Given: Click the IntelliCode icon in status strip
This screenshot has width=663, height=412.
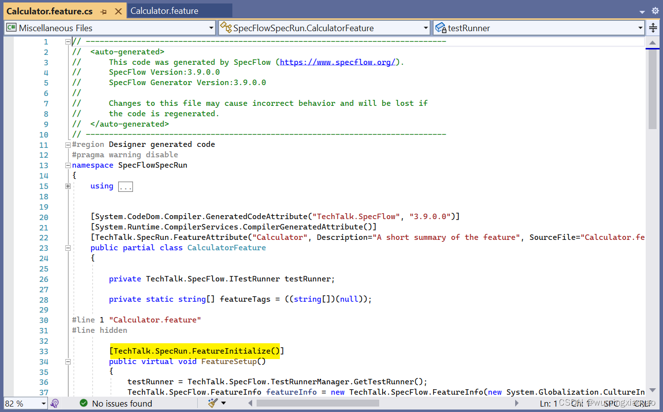Looking at the screenshot, I should (x=55, y=404).
